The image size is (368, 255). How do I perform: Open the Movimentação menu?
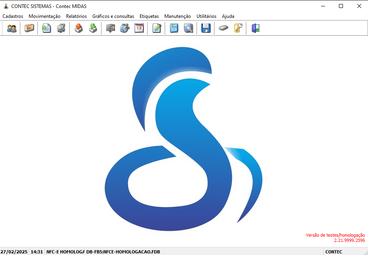pyautogui.click(x=45, y=16)
